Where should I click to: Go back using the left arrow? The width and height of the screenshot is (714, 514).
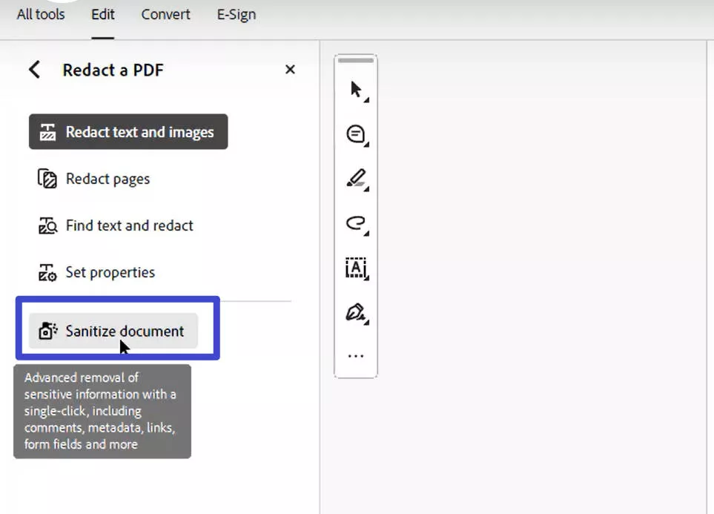pyautogui.click(x=34, y=69)
